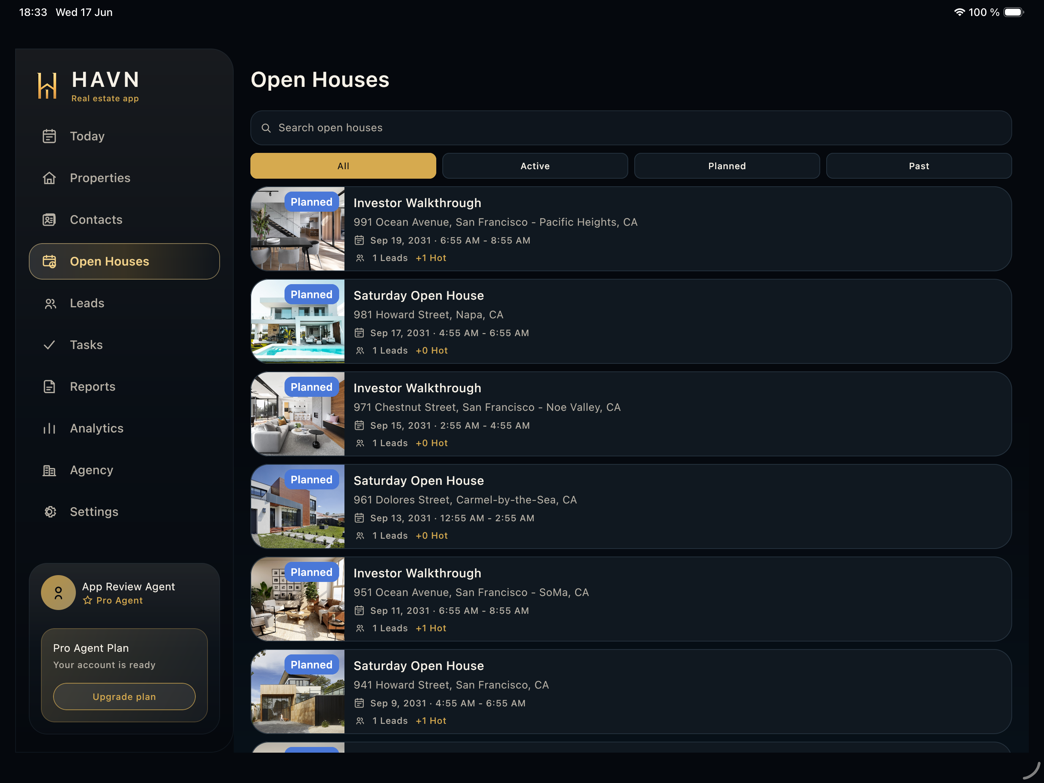Click the Analytics bar chart icon
Screen dimensions: 1044x783
pos(49,429)
